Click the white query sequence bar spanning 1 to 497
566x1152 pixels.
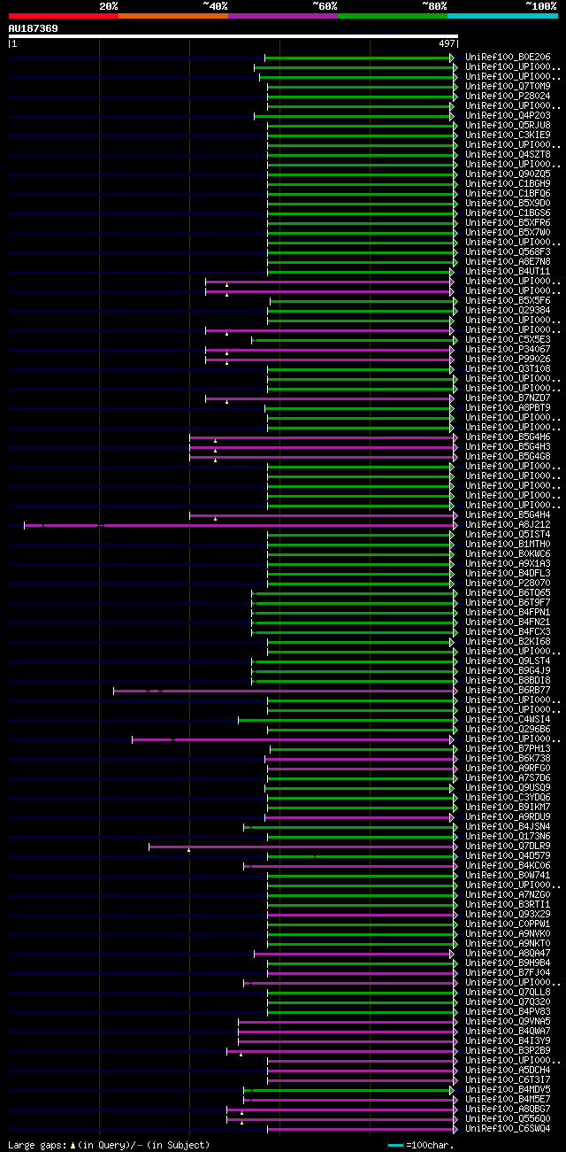click(x=233, y=36)
